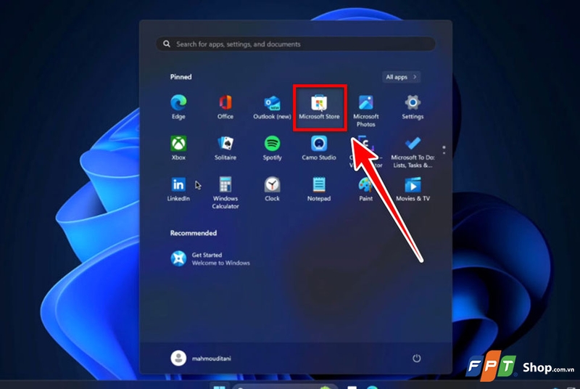Launch the Office app
580x389 pixels.
225,107
